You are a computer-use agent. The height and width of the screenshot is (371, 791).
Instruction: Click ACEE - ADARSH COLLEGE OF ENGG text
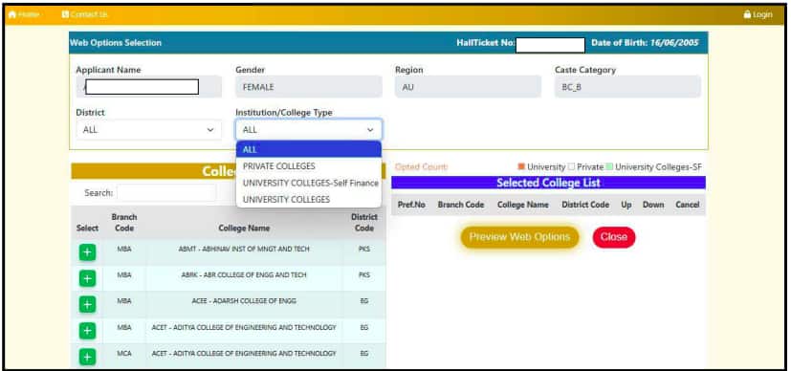[244, 301]
